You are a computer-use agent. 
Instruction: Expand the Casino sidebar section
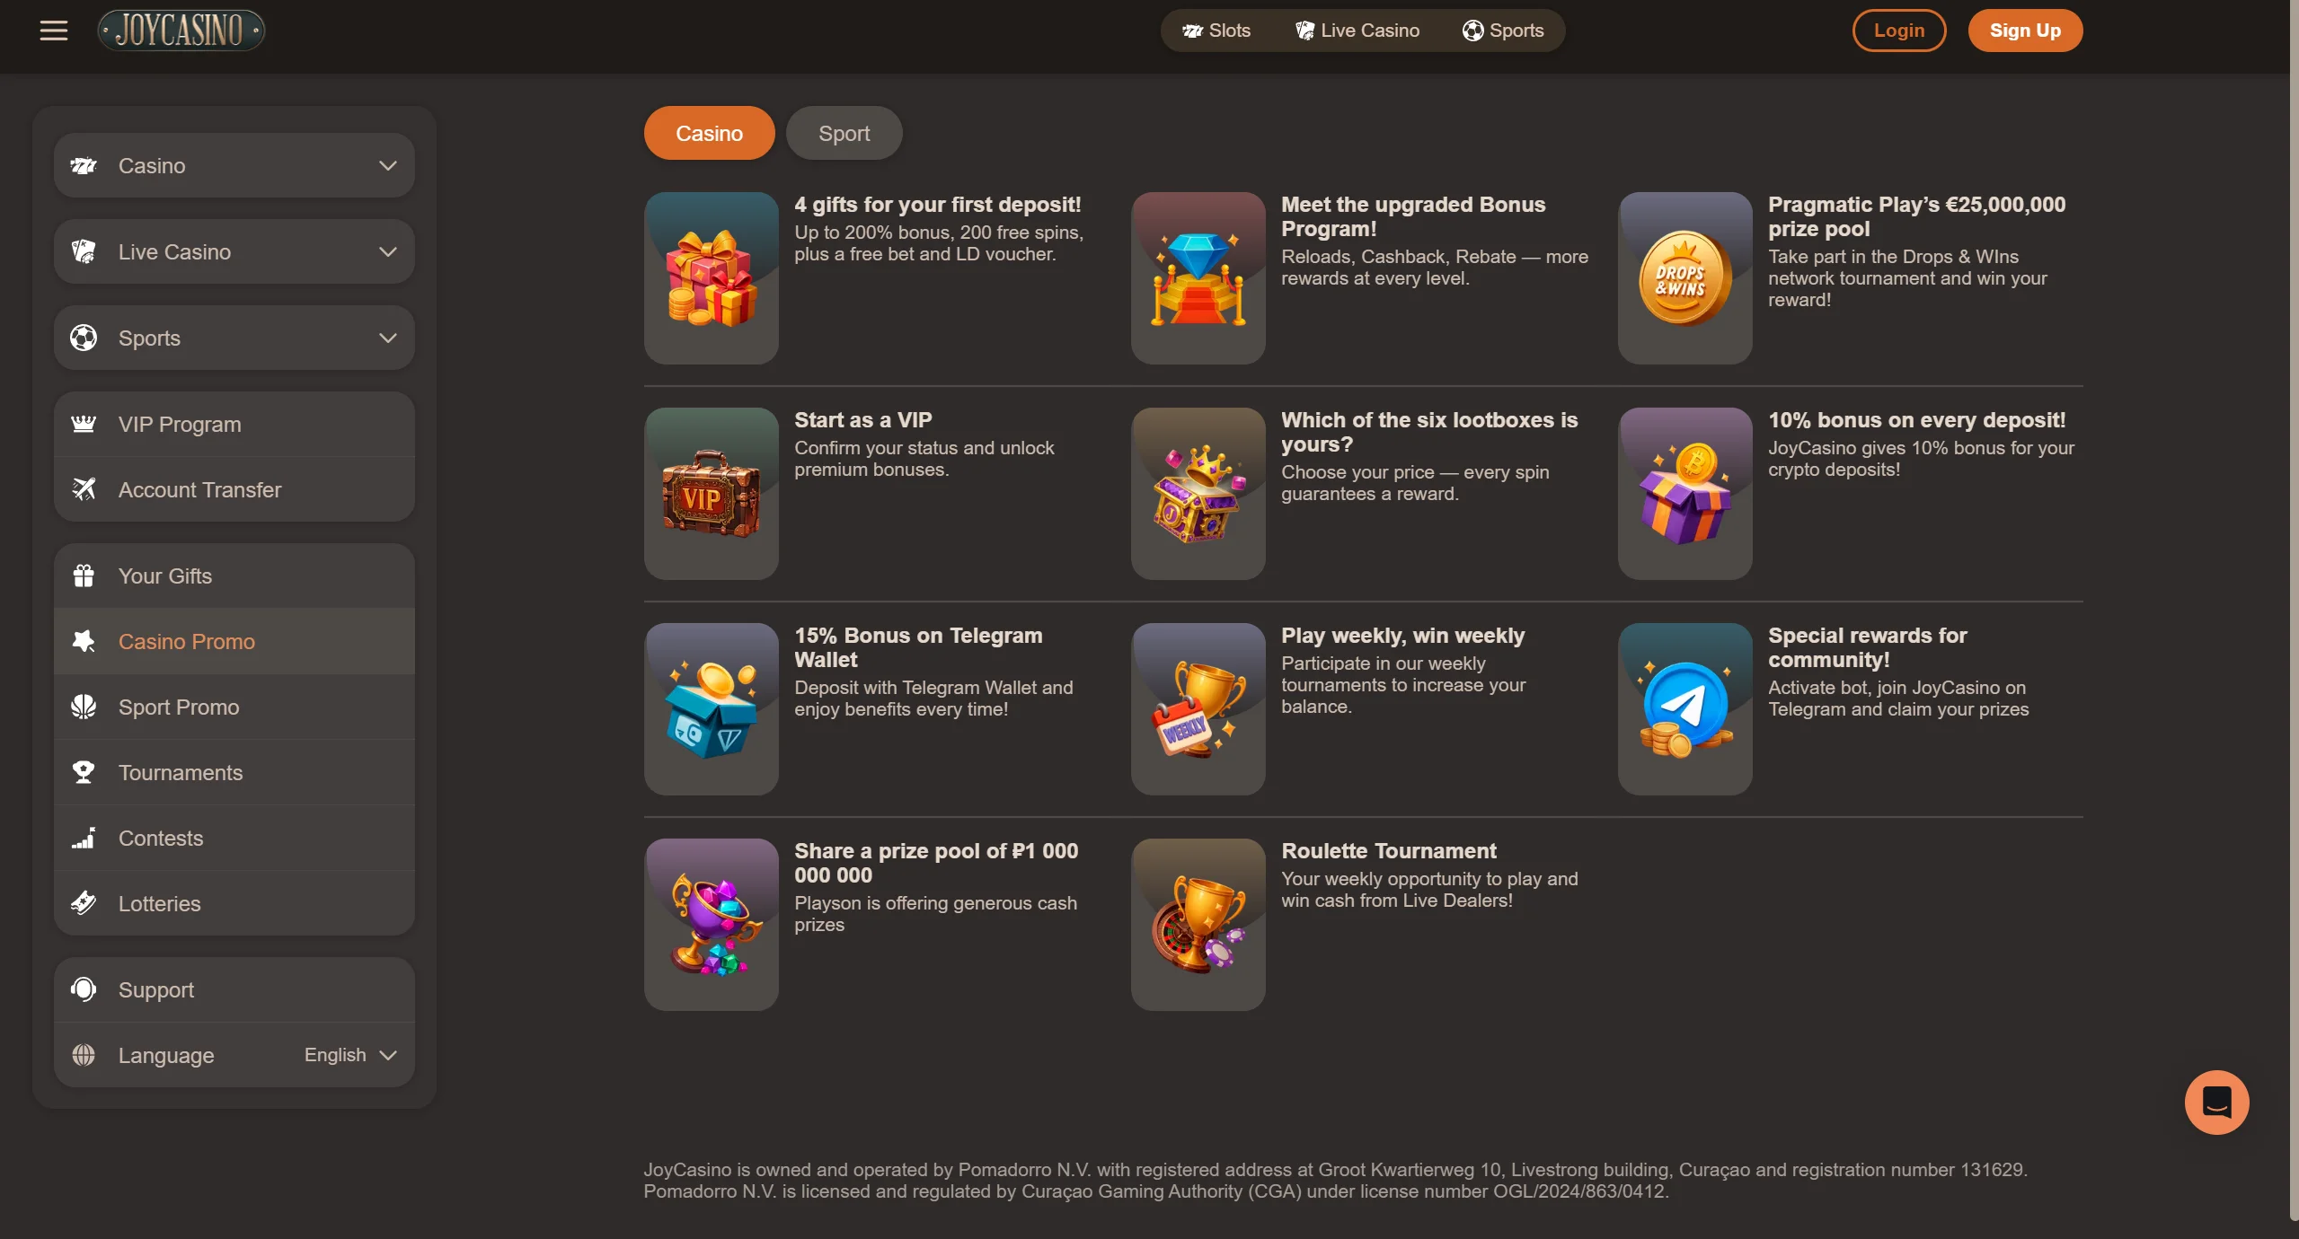(234, 165)
